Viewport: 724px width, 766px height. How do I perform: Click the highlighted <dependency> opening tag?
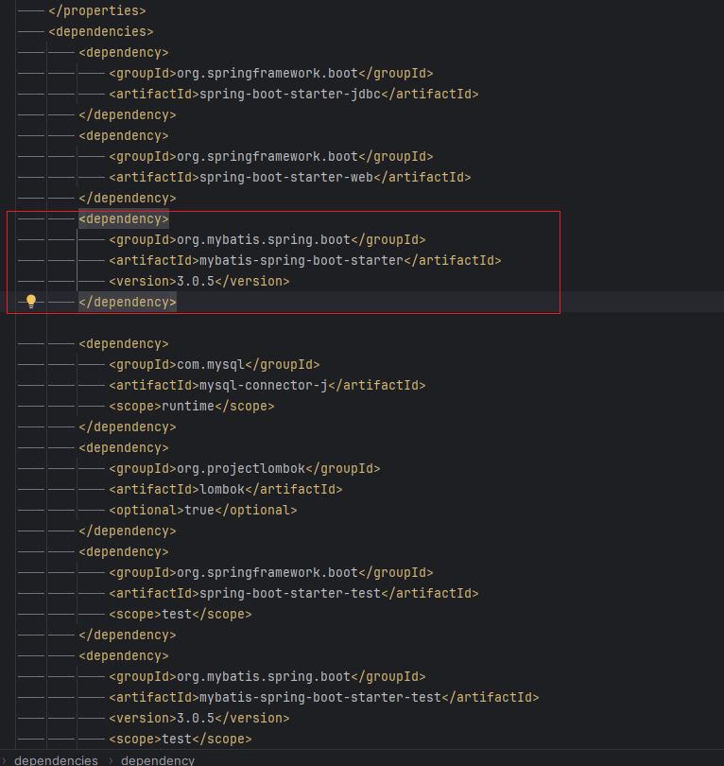pos(124,218)
